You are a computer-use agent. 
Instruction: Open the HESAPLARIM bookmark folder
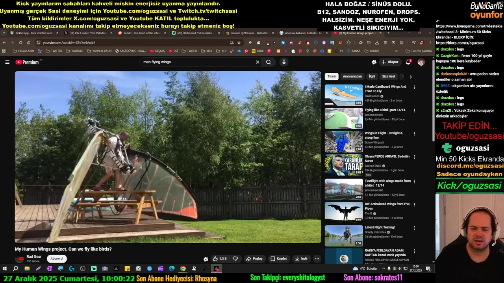(24, 51)
